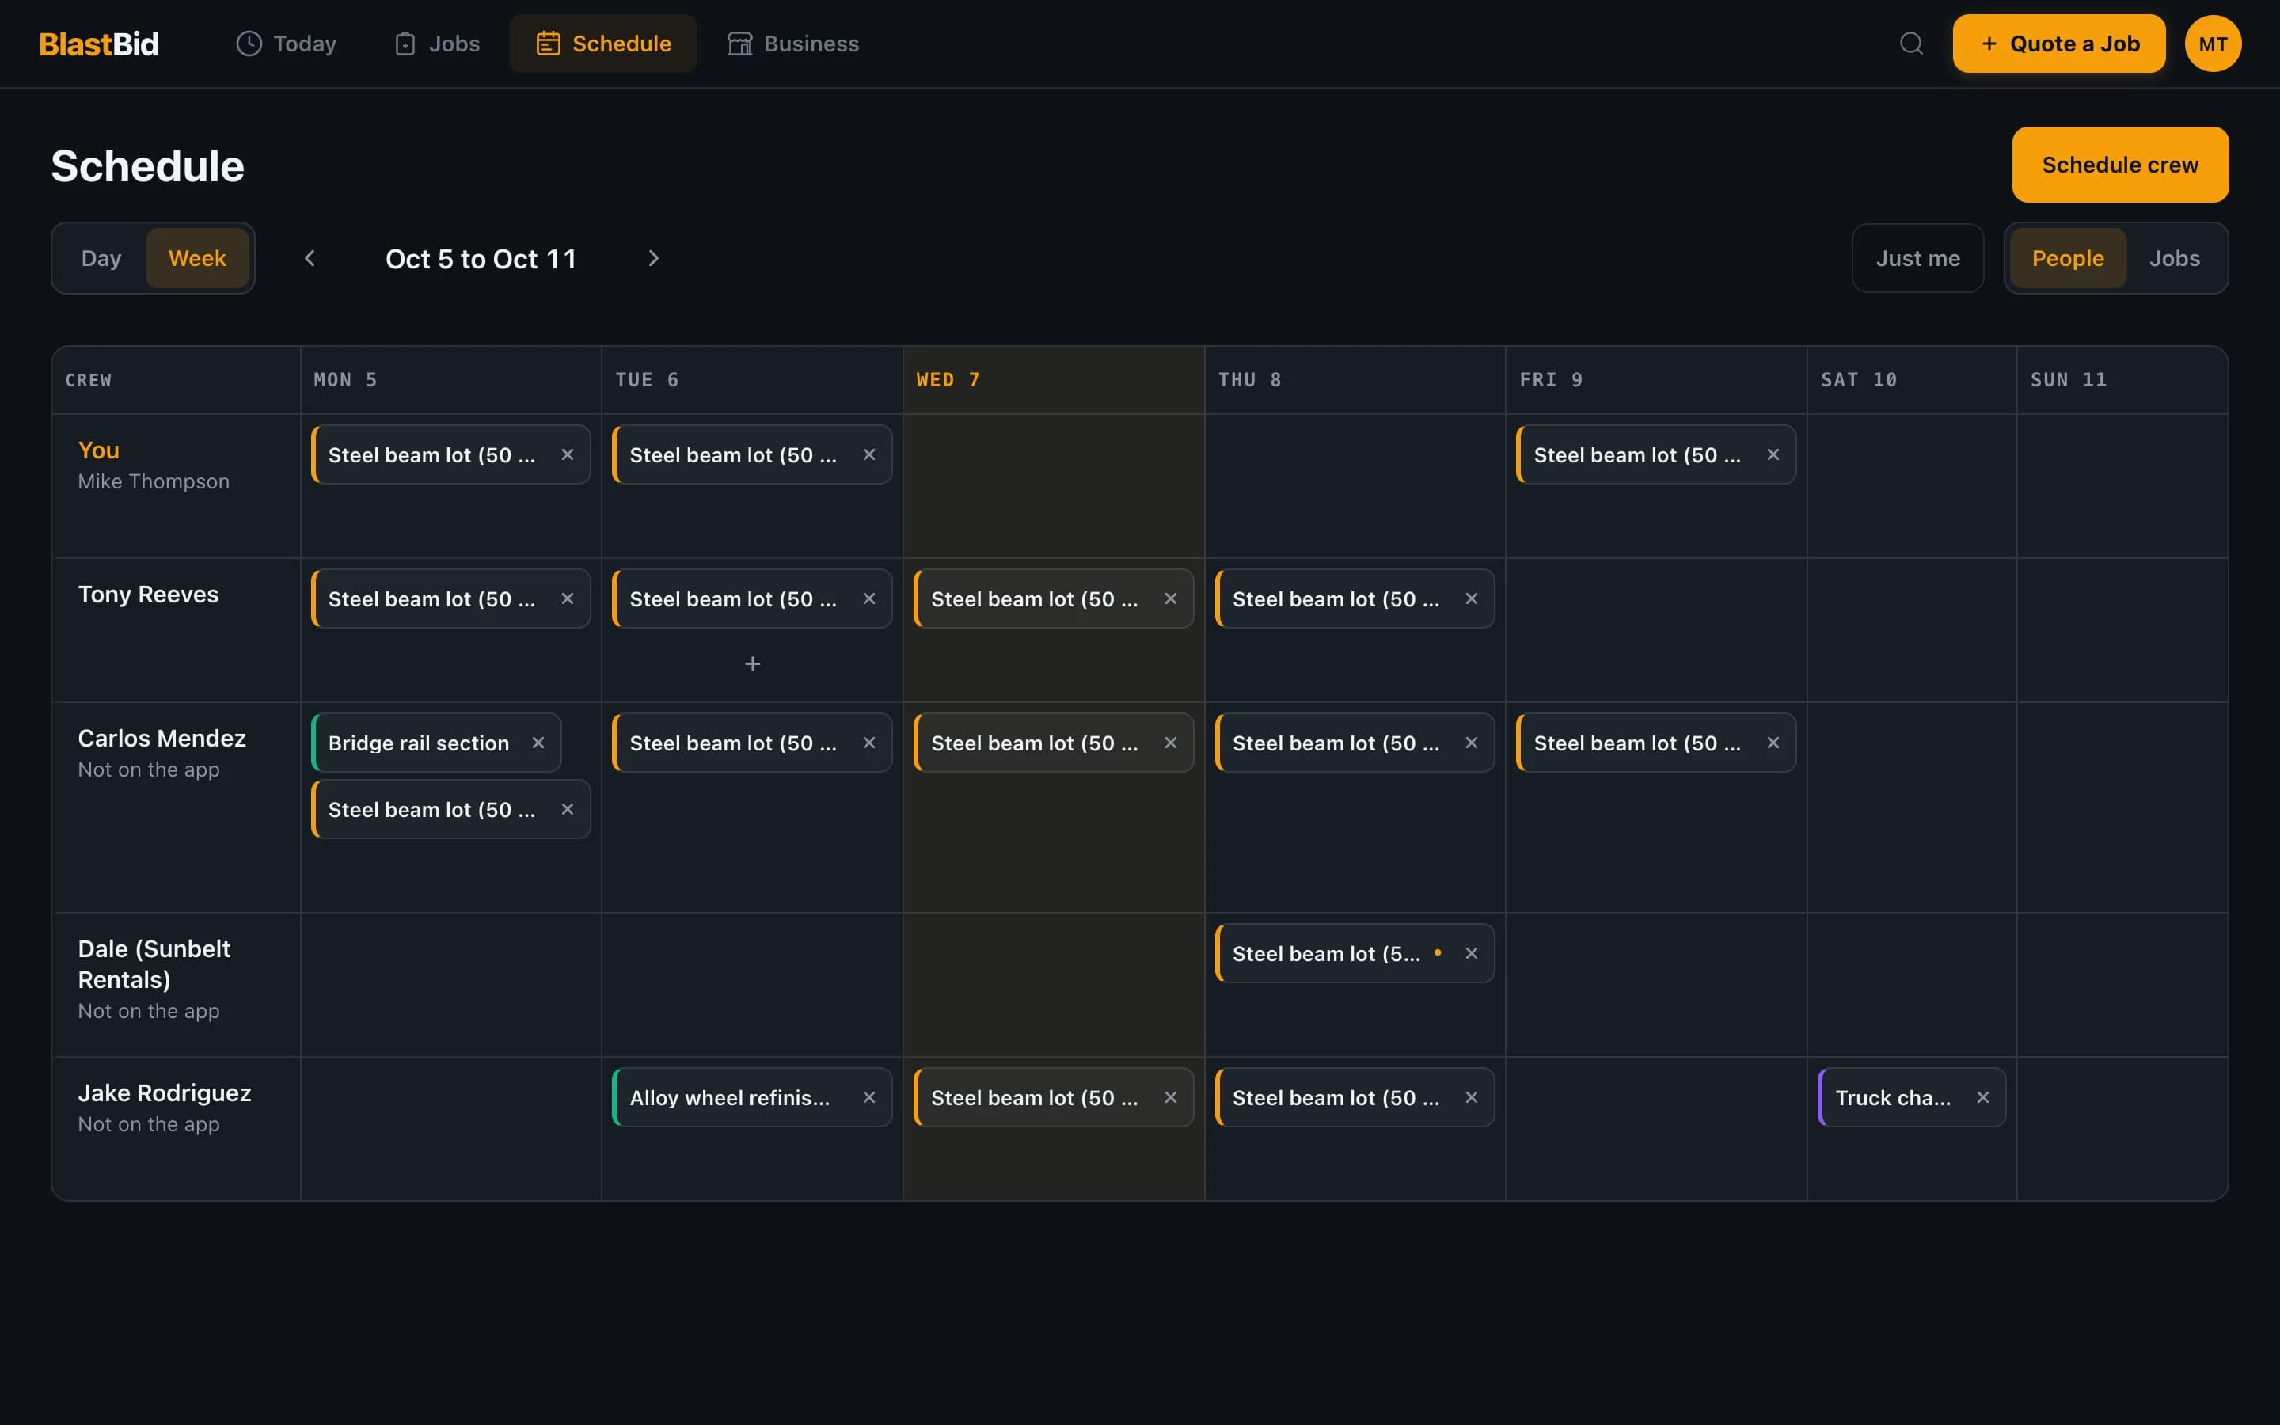
Task: Go to previous week arrow
Action: (309, 258)
